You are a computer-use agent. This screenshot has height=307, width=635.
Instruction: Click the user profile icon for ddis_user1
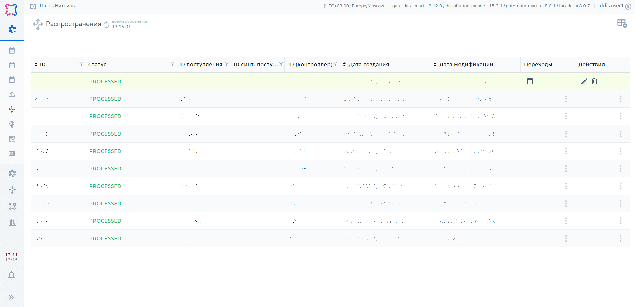coord(628,6)
